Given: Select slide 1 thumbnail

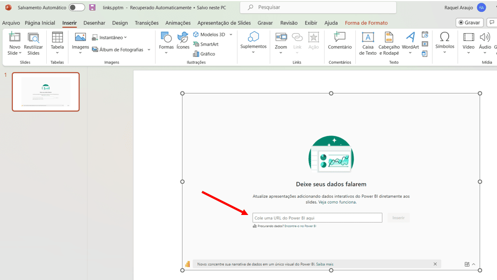Looking at the screenshot, I should (x=46, y=92).
